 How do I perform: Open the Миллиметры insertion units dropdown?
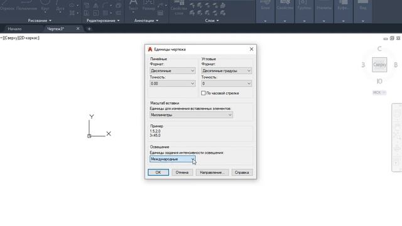pos(191,115)
